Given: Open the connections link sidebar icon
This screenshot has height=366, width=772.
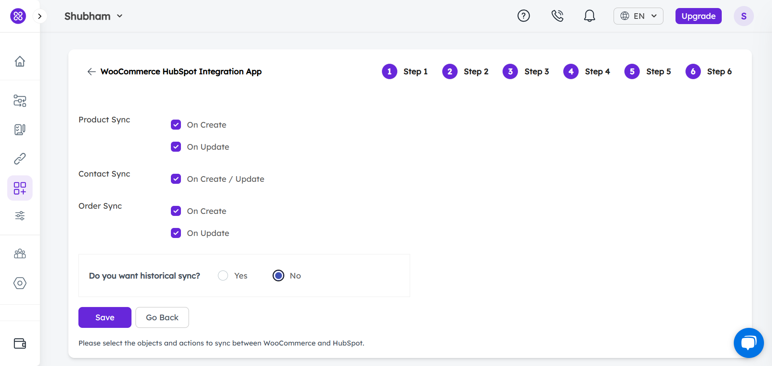Looking at the screenshot, I should pyautogui.click(x=20, y=159).
